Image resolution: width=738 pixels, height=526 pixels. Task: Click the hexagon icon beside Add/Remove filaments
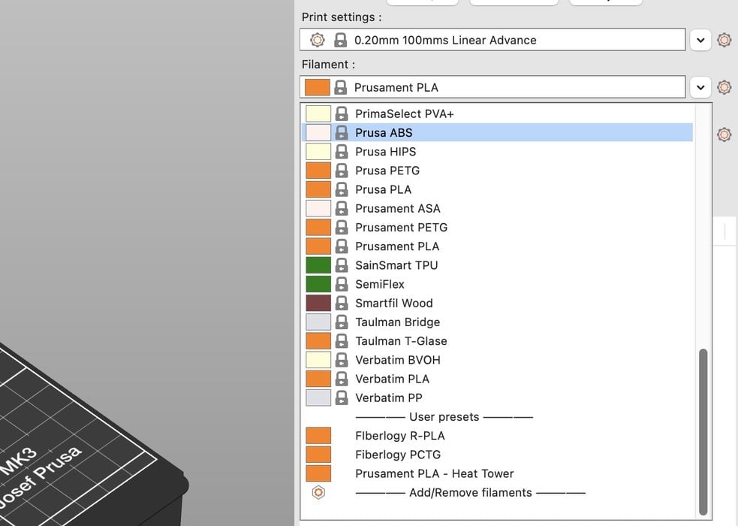click(318, 493)
